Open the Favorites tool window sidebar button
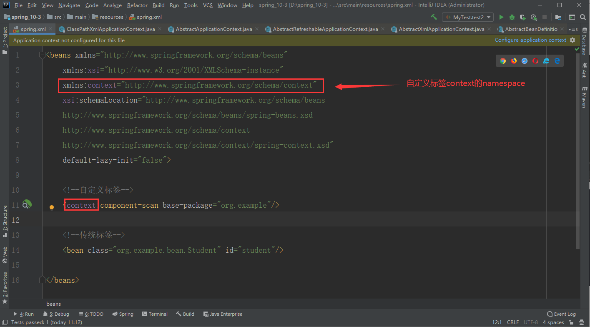590x327 pixels. click(x=5, y=288)
